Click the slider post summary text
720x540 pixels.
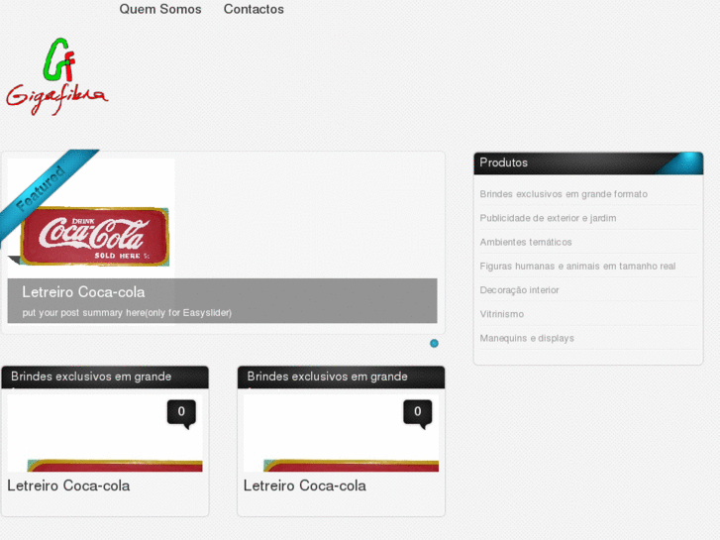[127, 313]
